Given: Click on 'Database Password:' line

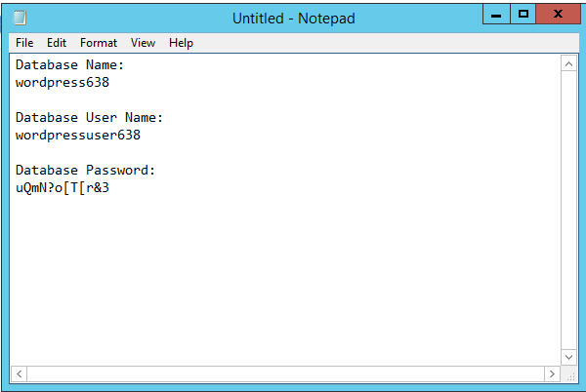Looking at the screenshot, I should click(x=85, y=170).
